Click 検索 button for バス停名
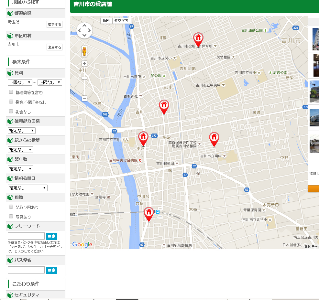This screenshot has width=319, height=300. click(51, 270)
